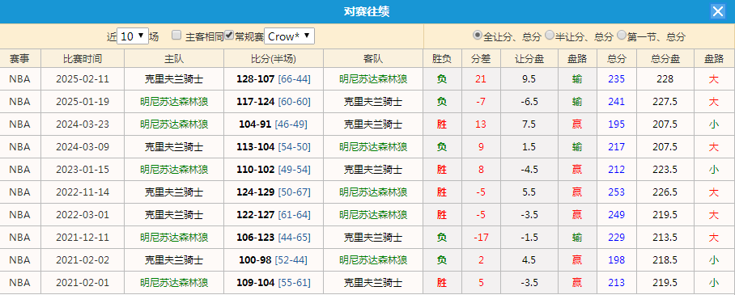Click 胜 result of 2024-03-23 match

pyautogui.click(x=441, y=124)
